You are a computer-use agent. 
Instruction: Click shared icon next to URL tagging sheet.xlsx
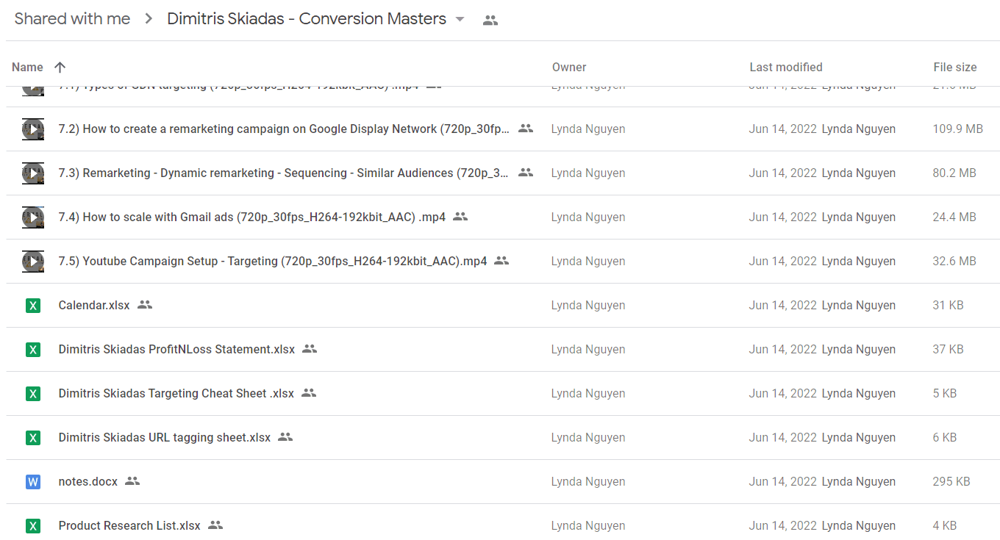285,437
